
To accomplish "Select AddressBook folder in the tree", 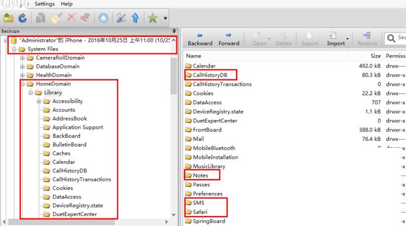I will point(70,119).
